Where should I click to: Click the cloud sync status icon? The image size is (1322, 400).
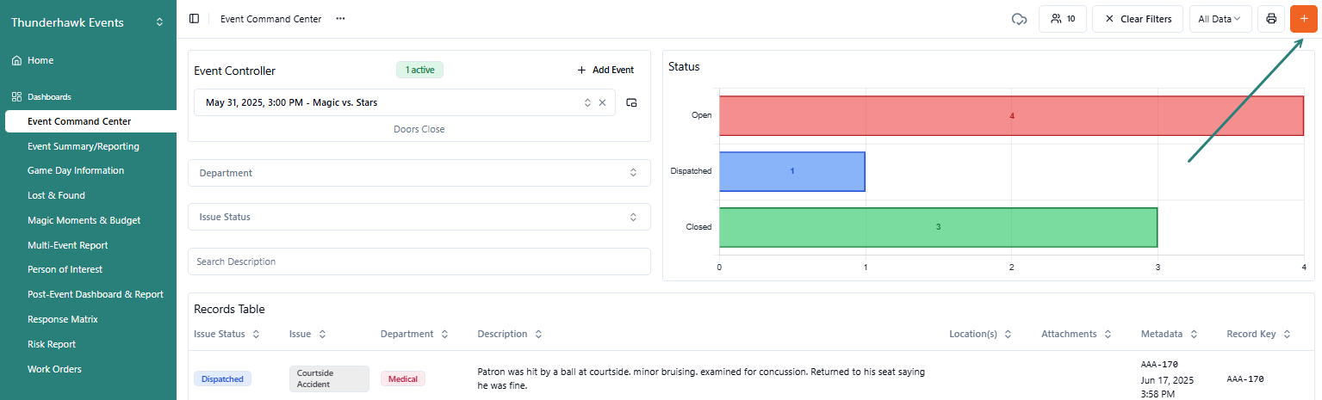[x=1019, y=19]
